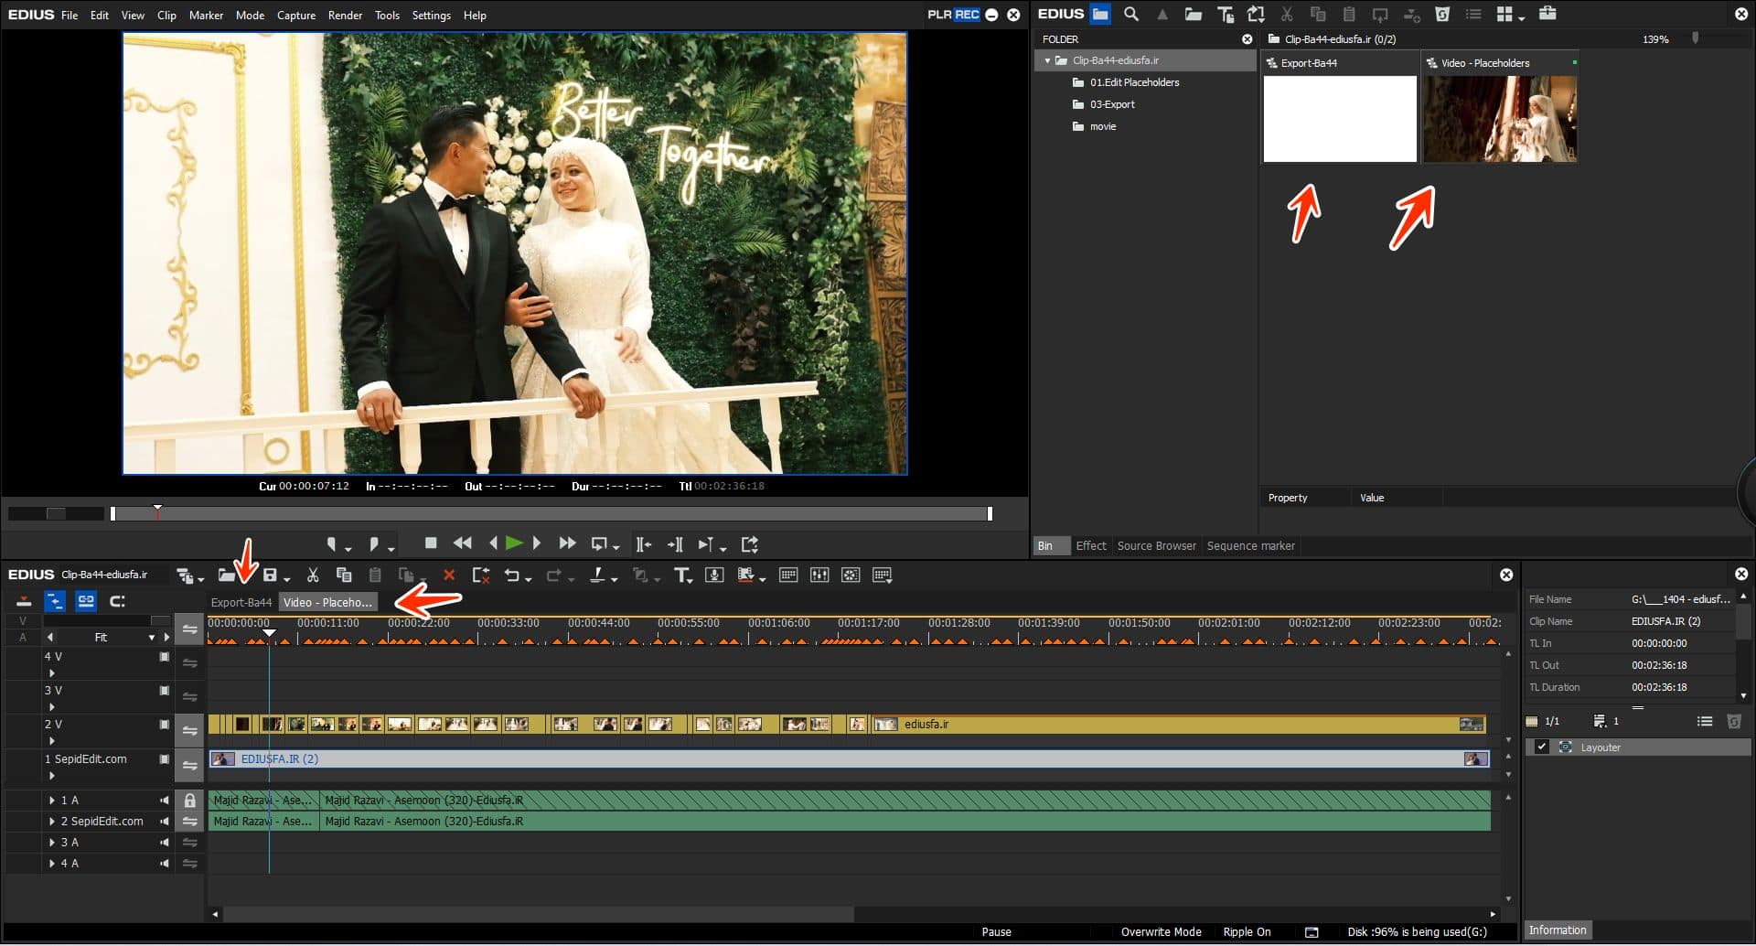Screen dimensions: 1756x946
Task: Expand the track 1 A audio panel
Action: pyautogui.click(x=52, y=801)
